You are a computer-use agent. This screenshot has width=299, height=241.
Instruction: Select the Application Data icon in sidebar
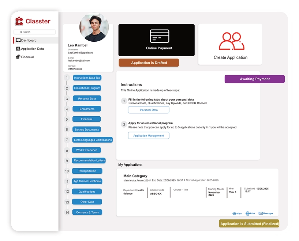tap(18, 49)
